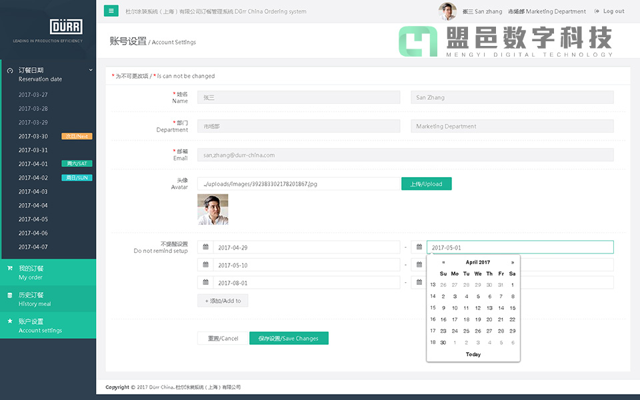Open the sidebar hamburger menu icon
The image size is (640, 400).
pos(111,11)
